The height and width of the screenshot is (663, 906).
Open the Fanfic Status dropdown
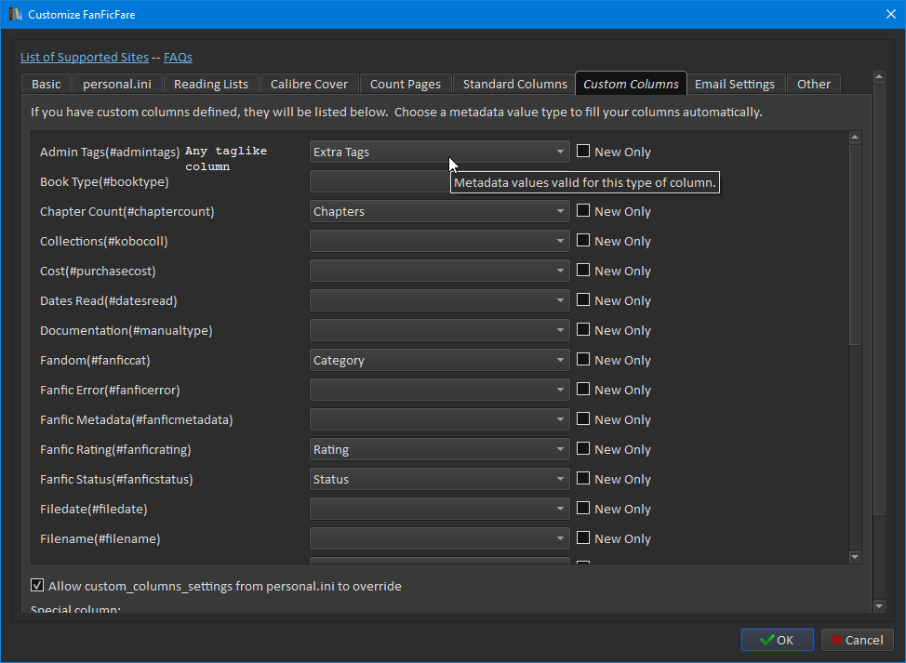(x=439, y=479)
